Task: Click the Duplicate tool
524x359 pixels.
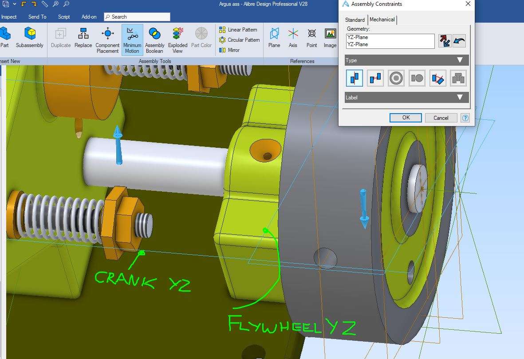Action: [x=60, y=37]
